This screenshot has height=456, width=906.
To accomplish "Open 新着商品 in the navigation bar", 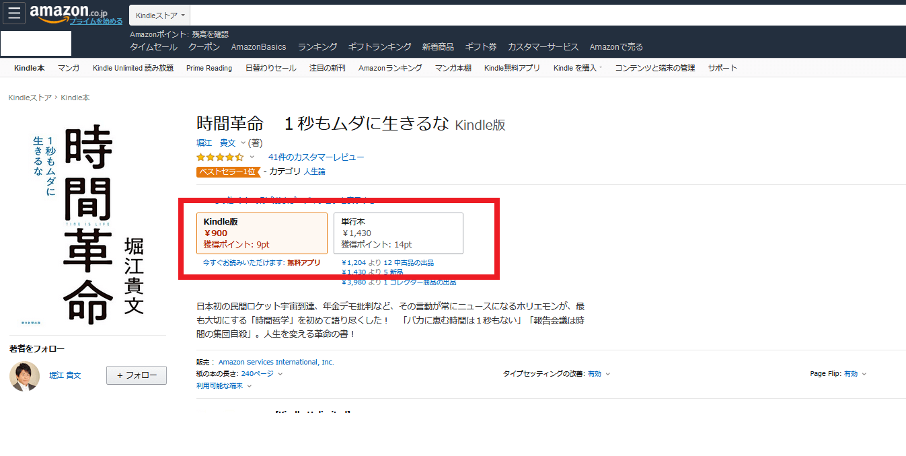I will pyautogui.click(x=438, y=47).
